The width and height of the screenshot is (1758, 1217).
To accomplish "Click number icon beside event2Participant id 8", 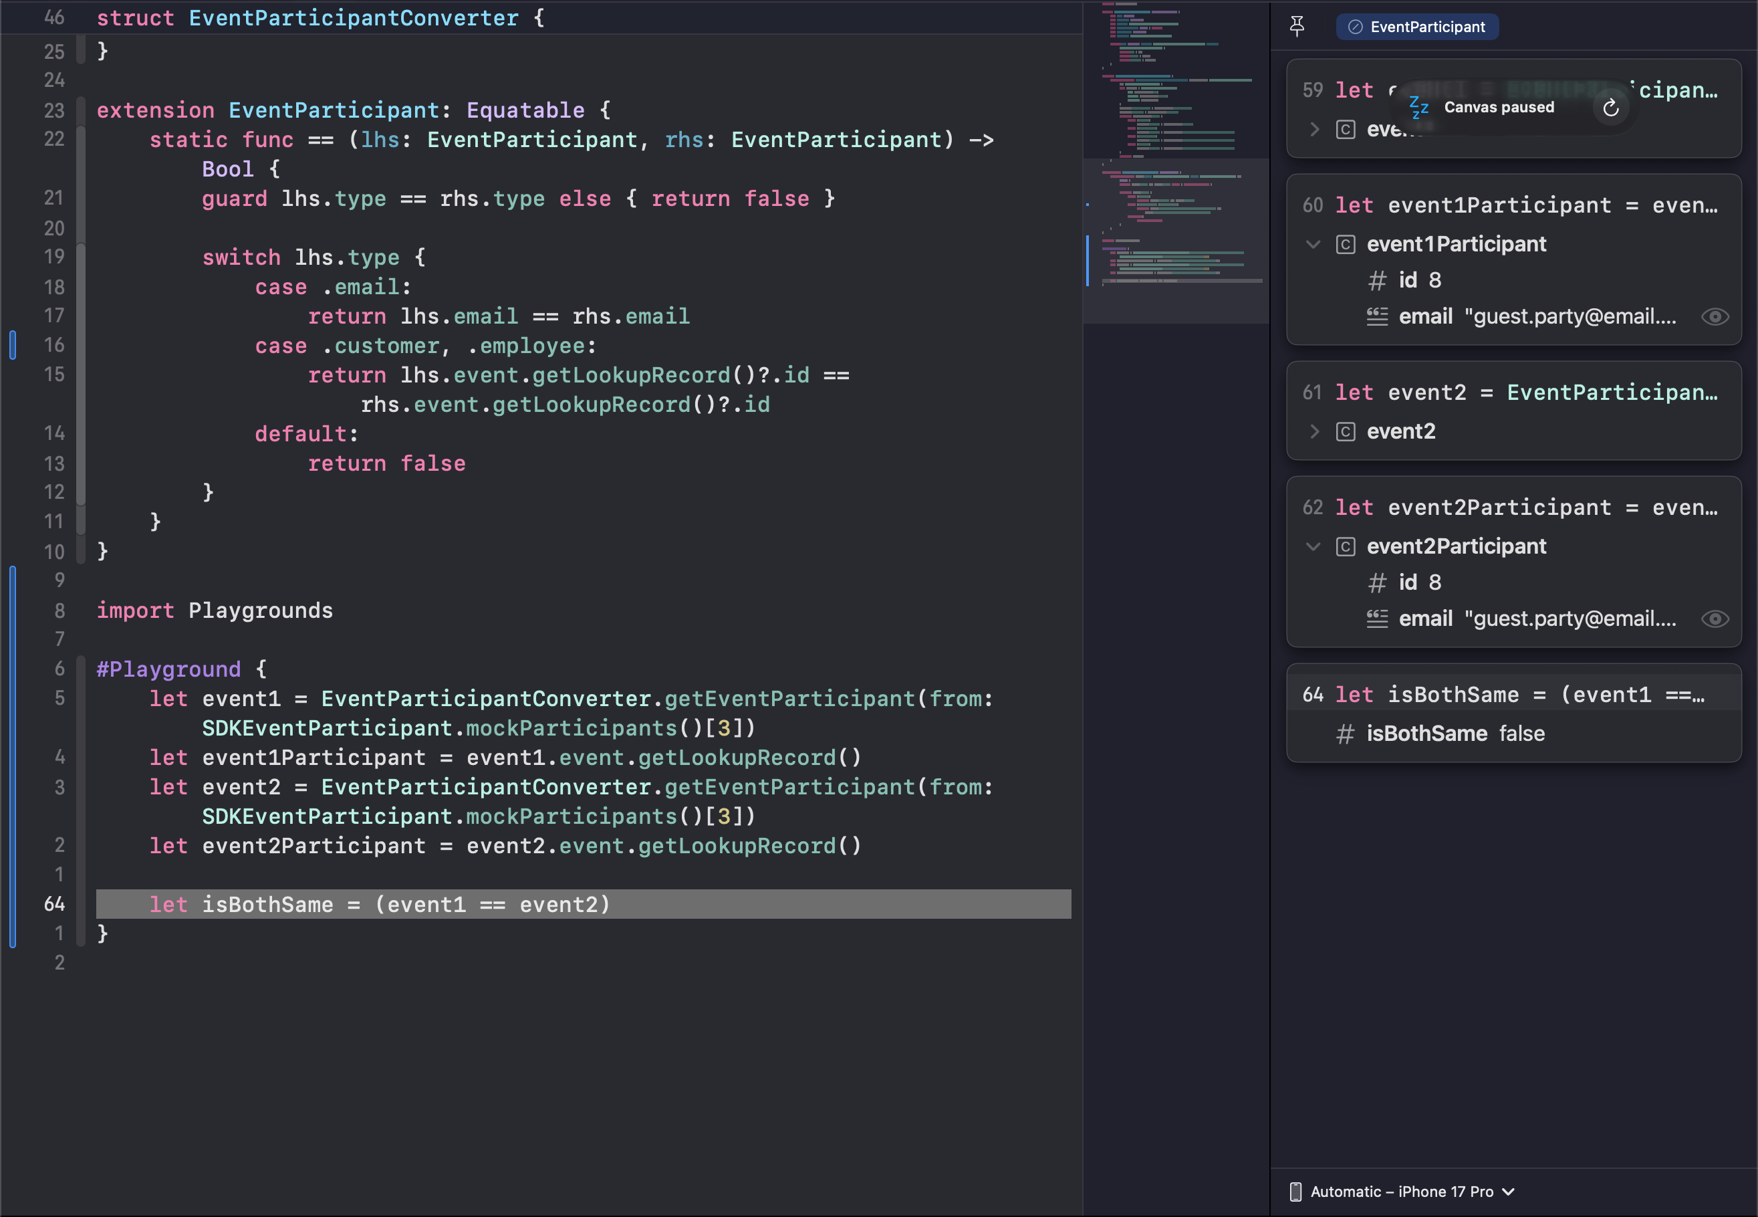I will 1377,583.
